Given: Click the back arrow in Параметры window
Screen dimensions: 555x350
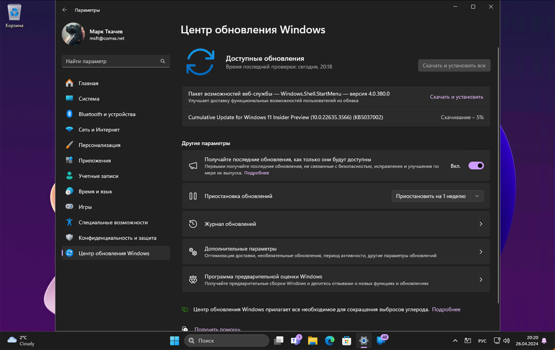Looking at the screenshot, I should pos(64,10).
